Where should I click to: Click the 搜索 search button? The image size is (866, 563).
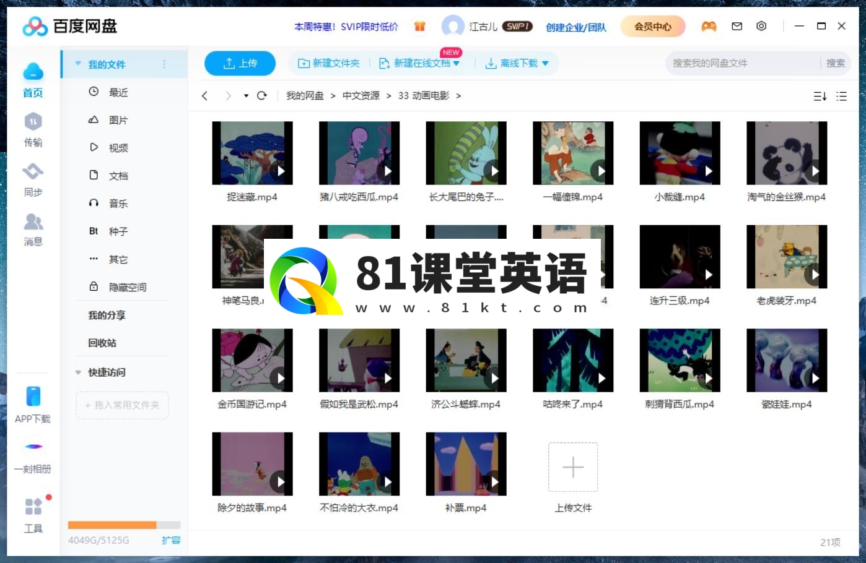point(835,63)
